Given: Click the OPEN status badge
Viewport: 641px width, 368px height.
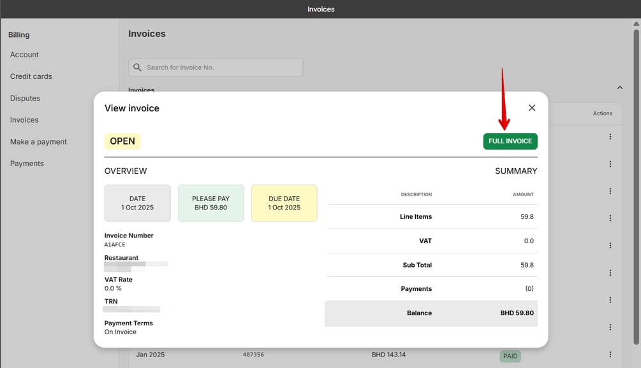Looking at the screenshot, I should pos(122,141).
